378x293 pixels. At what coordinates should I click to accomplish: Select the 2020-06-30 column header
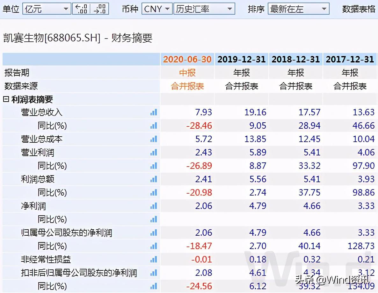point(187,59)
